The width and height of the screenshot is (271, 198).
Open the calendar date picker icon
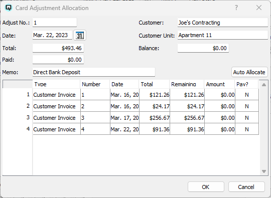[80, 36]
